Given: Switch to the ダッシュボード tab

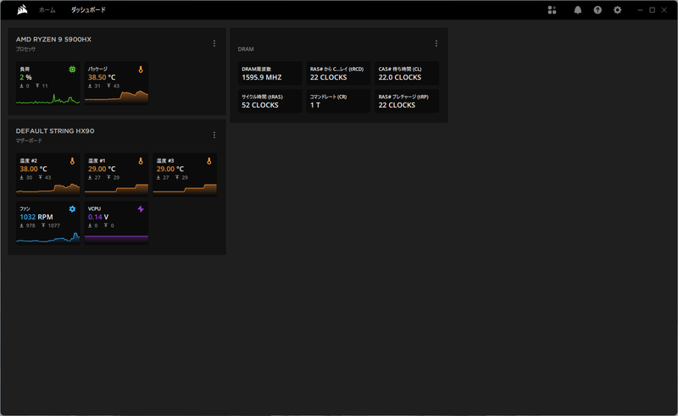Looking at the screenshot, I should [x=88, y=10].
